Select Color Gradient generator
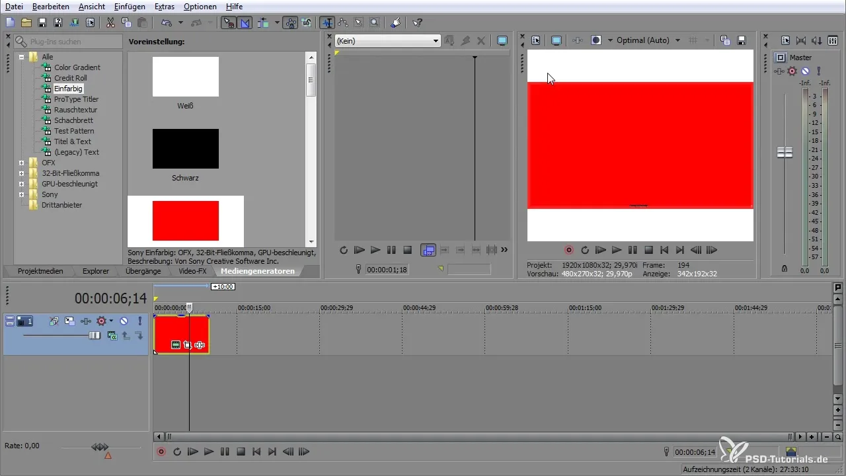This screenshot has height=476, width=846. click(x=77, y=67)
